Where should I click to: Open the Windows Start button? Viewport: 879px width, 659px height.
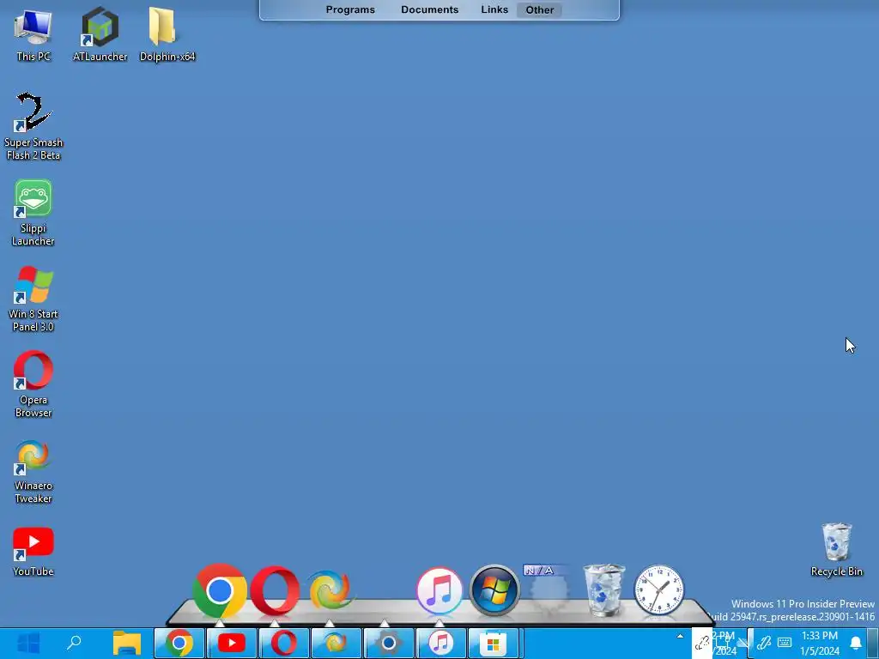(28, 644)
